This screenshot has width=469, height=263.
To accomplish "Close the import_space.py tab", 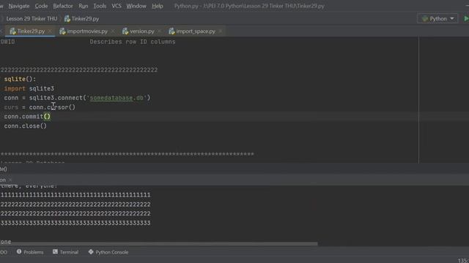I will [221, 31].
